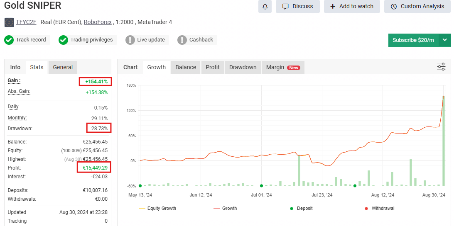Click the notification bell icon
454x226 pixels.
coord(265,6)
